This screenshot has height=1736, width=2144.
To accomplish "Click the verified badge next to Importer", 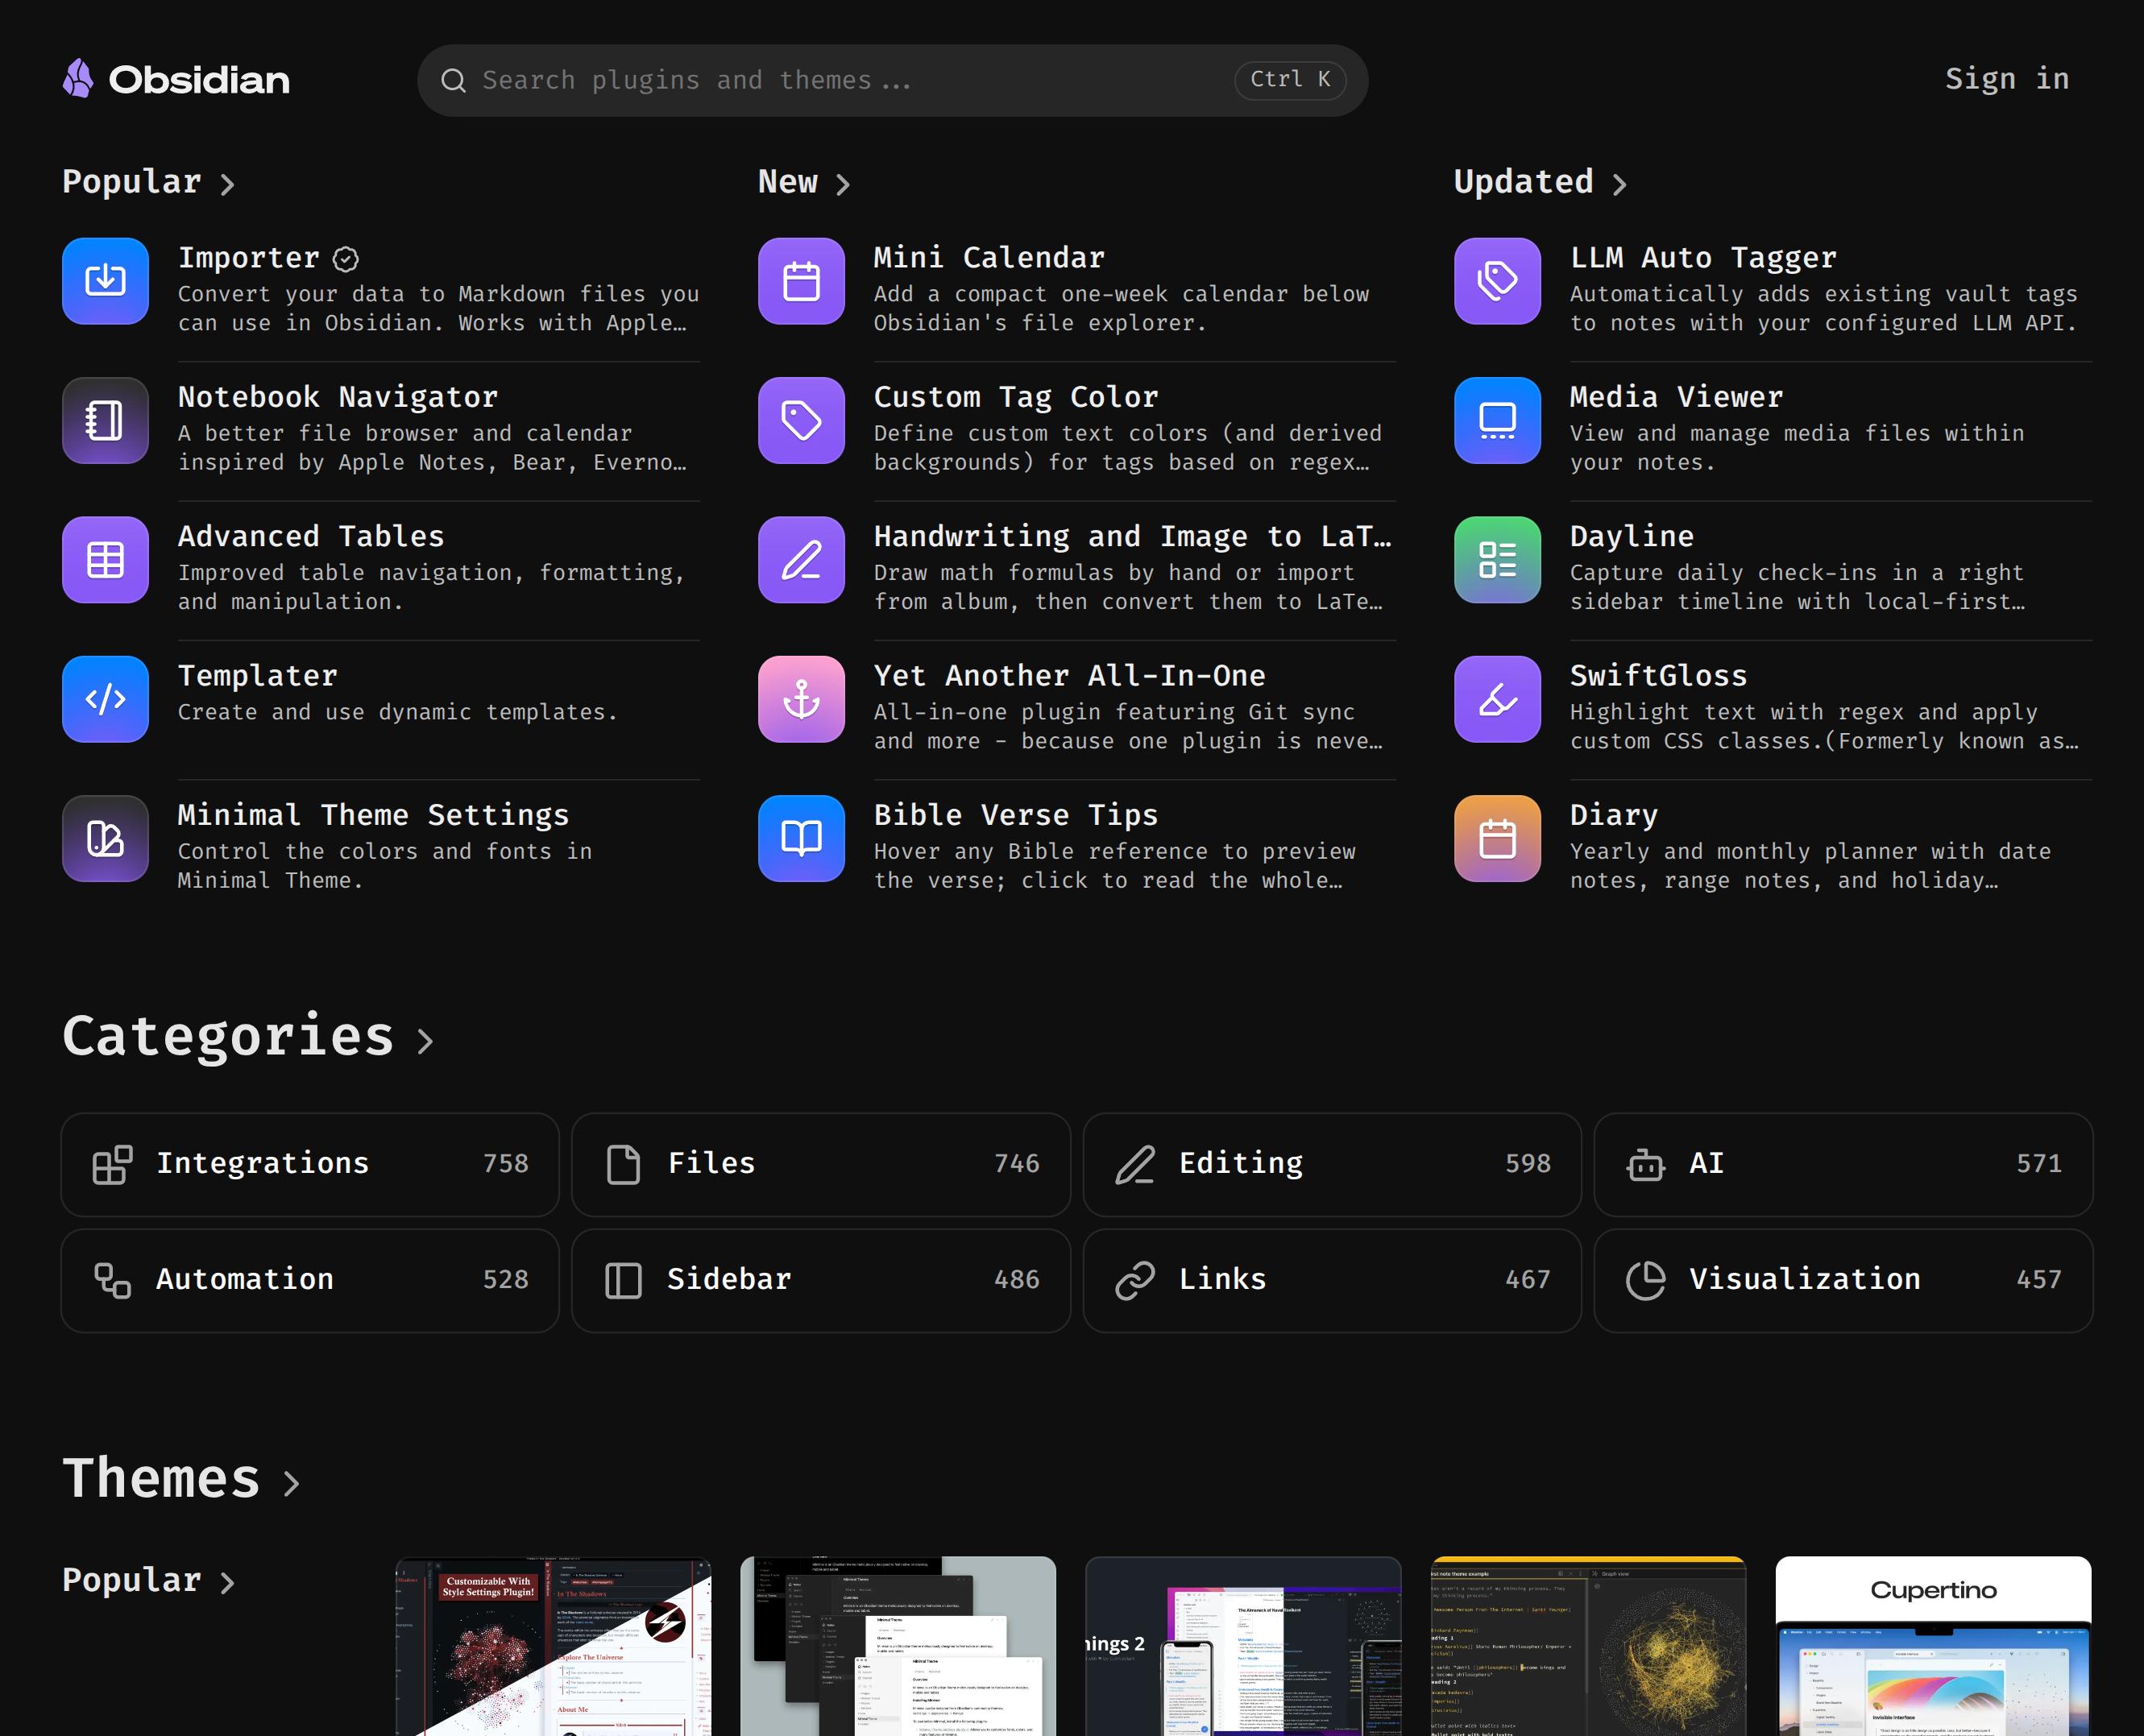I will pos(346,259).
